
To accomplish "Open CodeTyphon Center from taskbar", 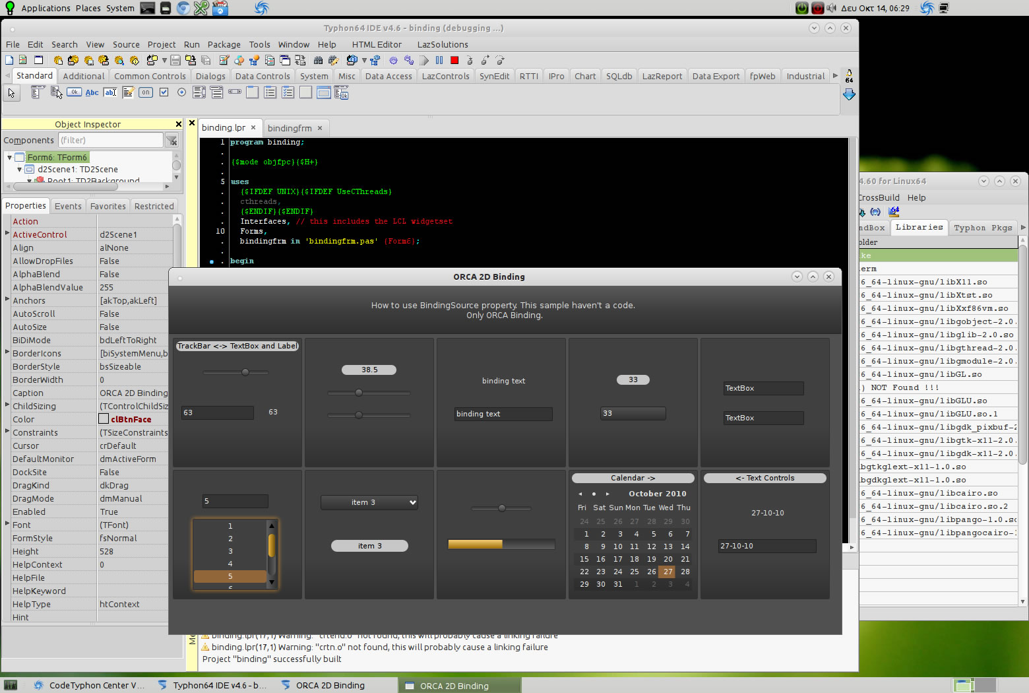I will pos(89,685).
